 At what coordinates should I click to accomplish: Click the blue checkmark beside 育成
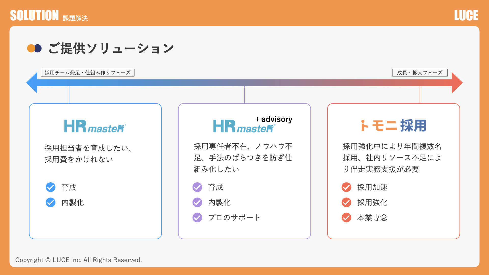[x=51, y=187]
